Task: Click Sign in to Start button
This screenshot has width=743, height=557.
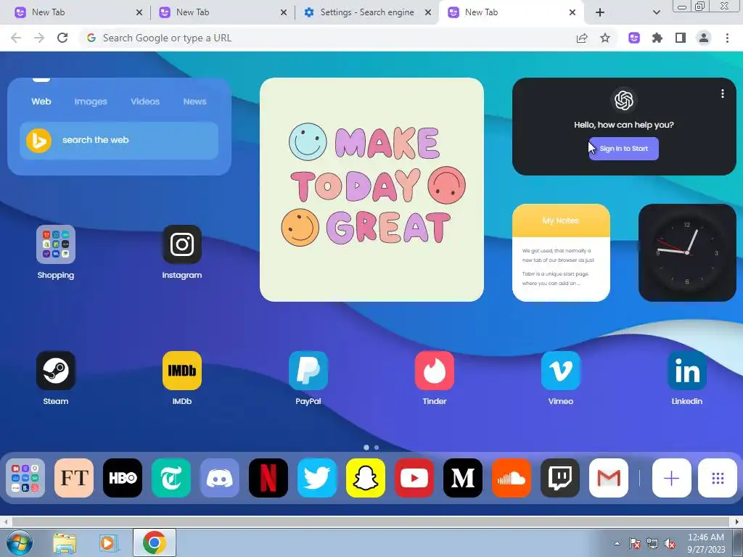Action: 623,149
